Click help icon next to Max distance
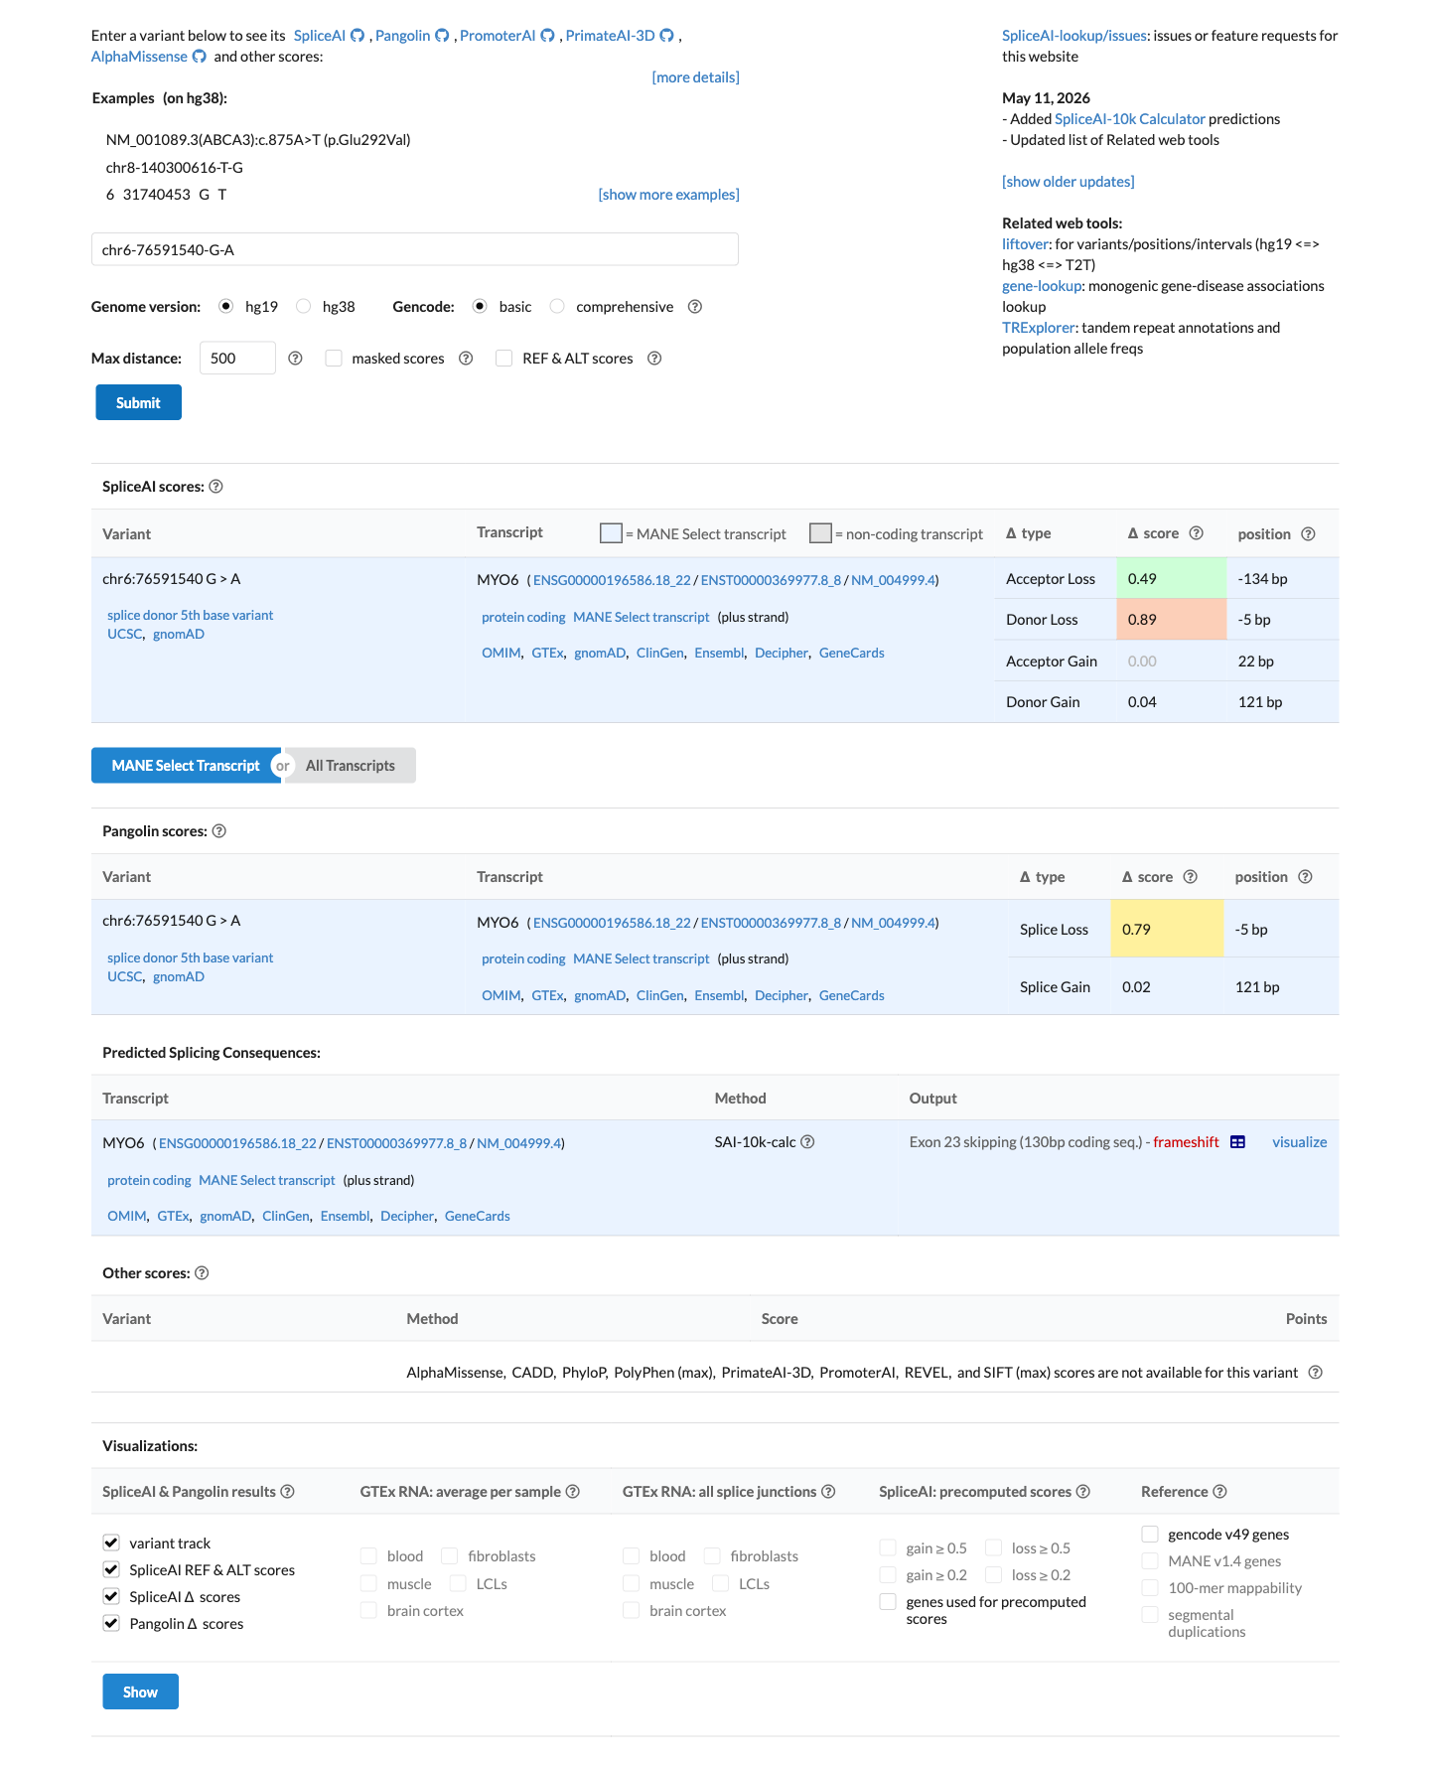1429x1765 pixels. (295, 359)
